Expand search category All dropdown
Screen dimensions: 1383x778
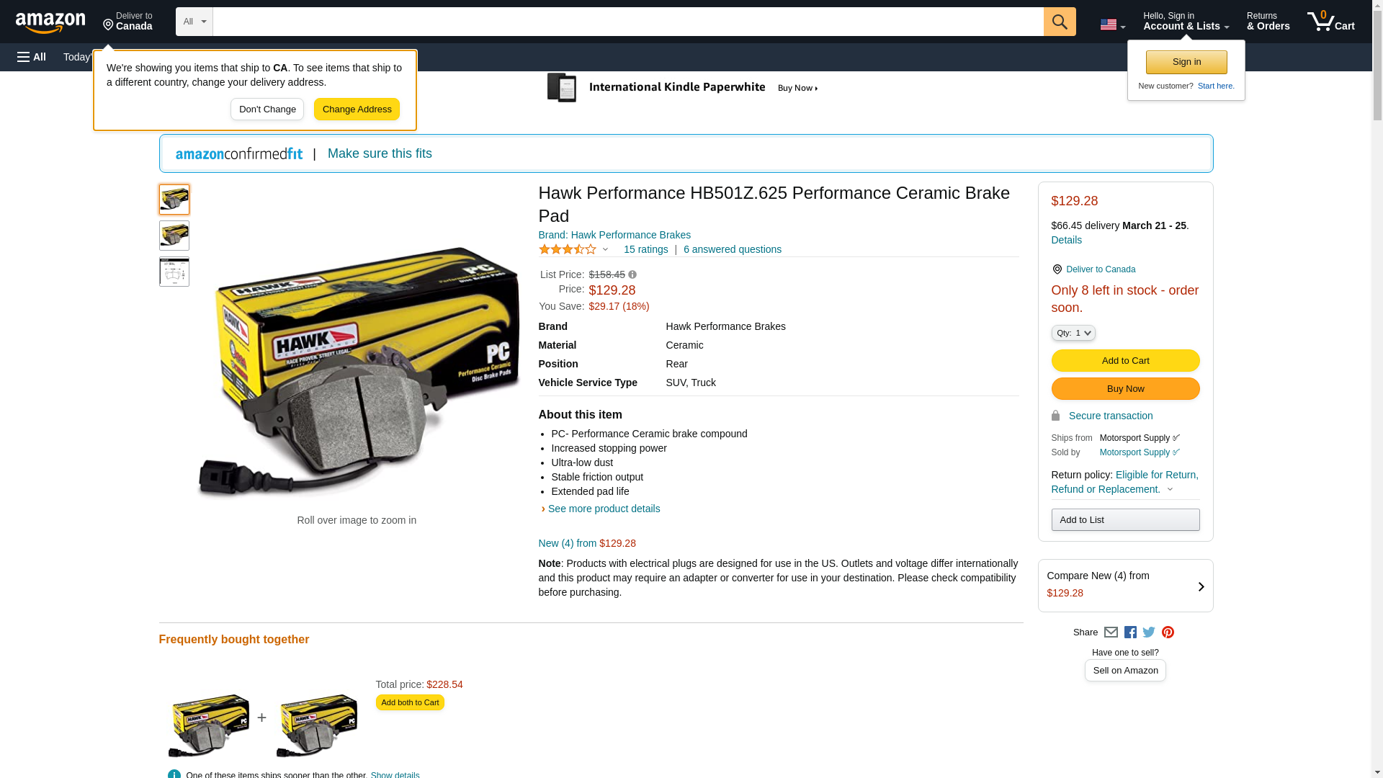coord(194,22)
